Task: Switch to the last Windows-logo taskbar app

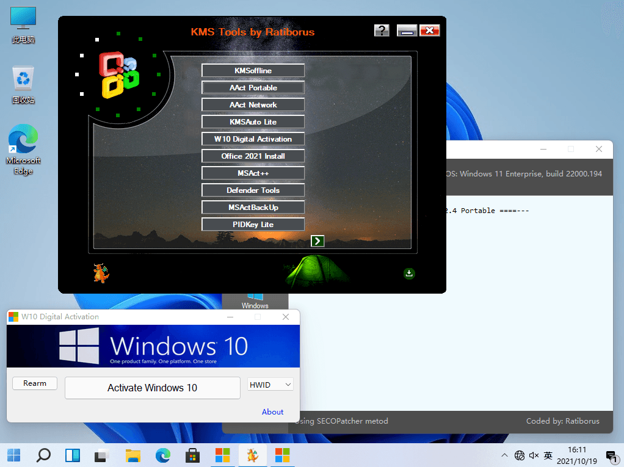Action: point(283,455)
